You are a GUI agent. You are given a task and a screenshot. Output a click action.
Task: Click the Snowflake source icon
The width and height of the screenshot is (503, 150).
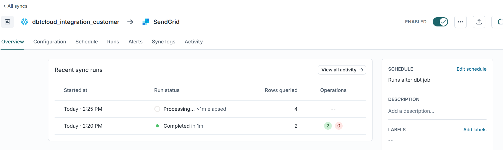point(24,22)
